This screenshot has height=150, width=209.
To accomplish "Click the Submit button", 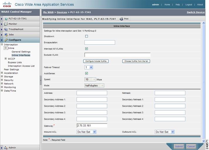I will [x=179, y=146].
